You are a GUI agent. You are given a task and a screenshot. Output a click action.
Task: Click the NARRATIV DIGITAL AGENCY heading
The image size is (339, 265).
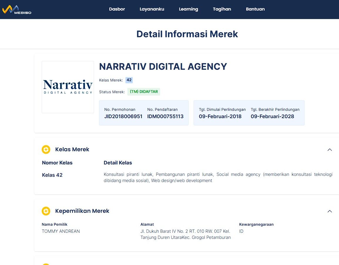pyautogui.click(x=163, y=67)
